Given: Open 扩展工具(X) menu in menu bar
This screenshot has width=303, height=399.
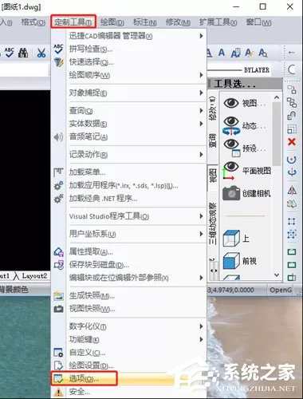Looking at the screenshot, I should [x=218, y=22].
